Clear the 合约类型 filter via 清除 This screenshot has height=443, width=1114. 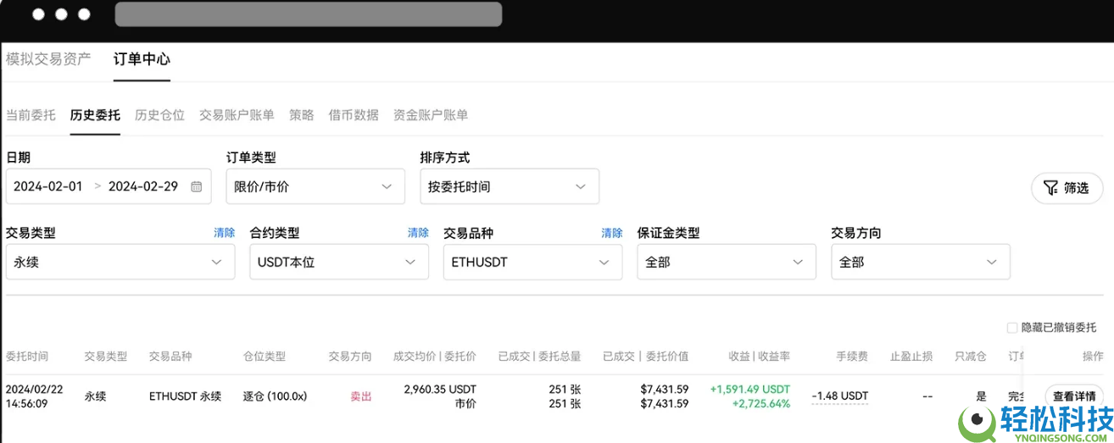pos(418,233)
